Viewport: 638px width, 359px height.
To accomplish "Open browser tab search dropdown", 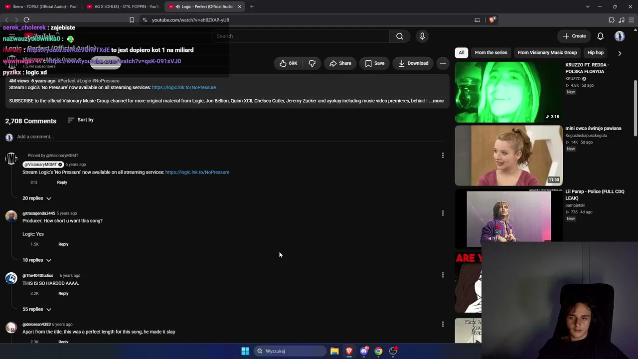I will (x=588, y=6).
